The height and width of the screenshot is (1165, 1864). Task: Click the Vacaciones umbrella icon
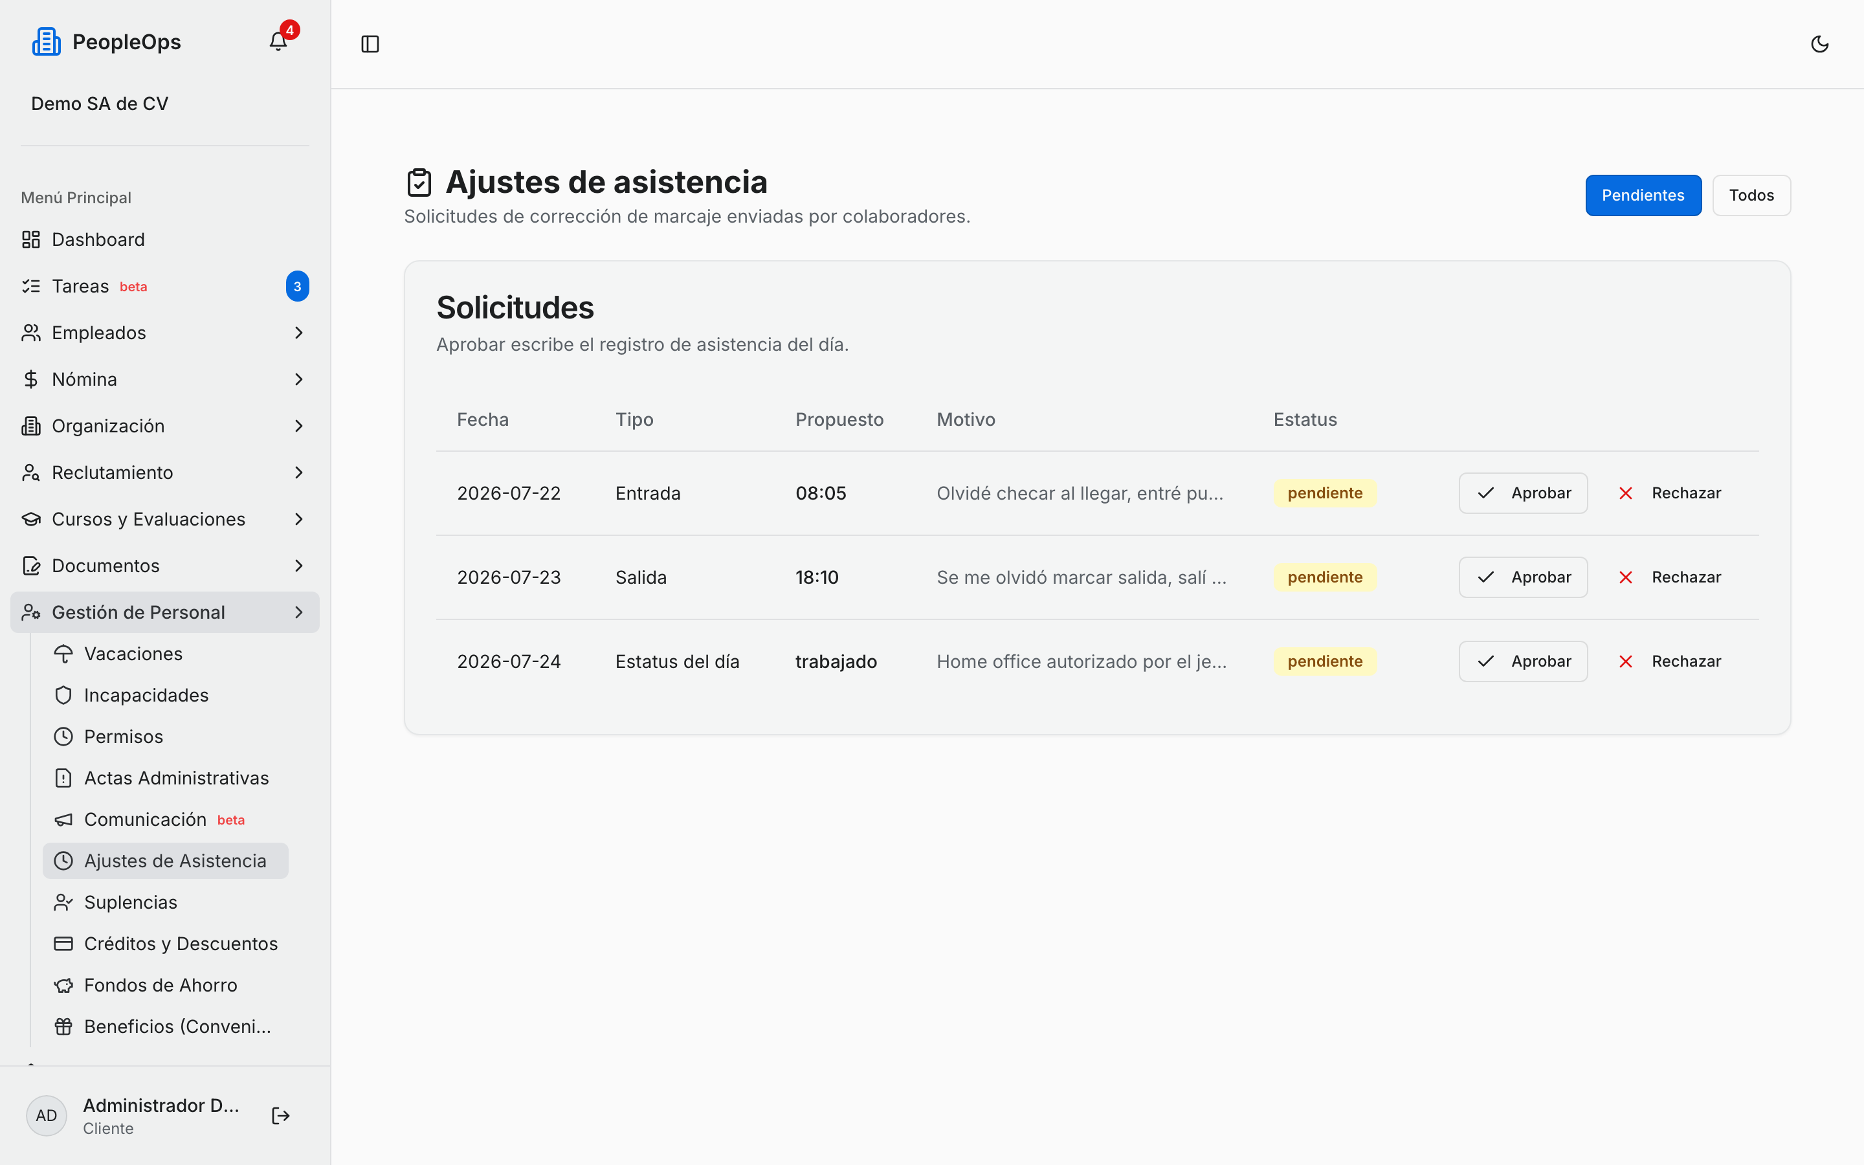pos(63,654)
